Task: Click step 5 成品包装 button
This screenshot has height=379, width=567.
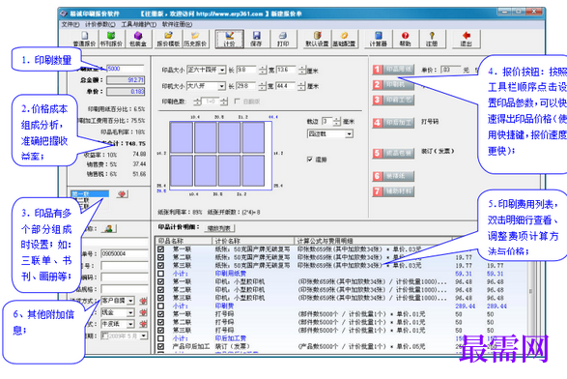Action: pos(393,153)
